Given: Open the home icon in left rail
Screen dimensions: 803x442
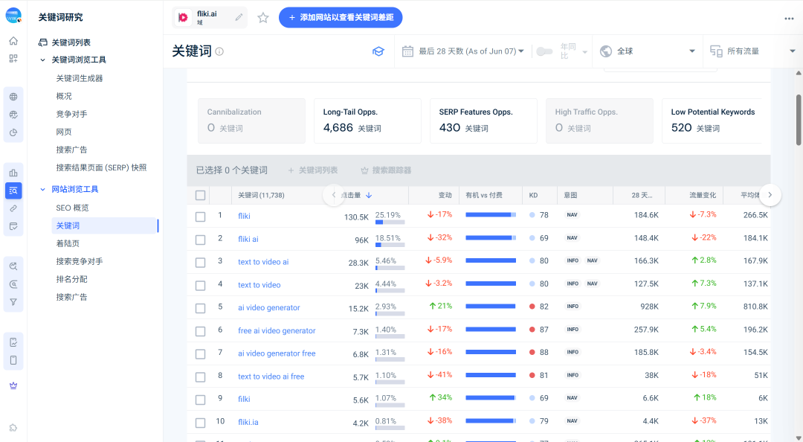Looking at the screenshot, I should [x=13, y=41].
